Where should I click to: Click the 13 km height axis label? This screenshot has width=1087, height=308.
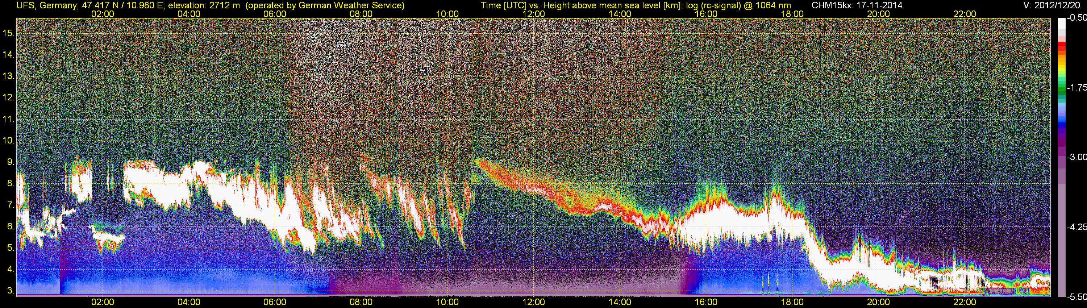click(8, 76)
